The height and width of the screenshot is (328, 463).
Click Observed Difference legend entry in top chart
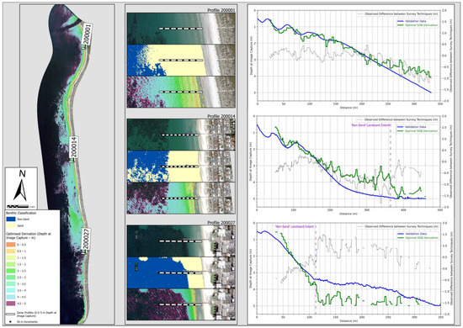pyautogui.click(x=397, y=13)
